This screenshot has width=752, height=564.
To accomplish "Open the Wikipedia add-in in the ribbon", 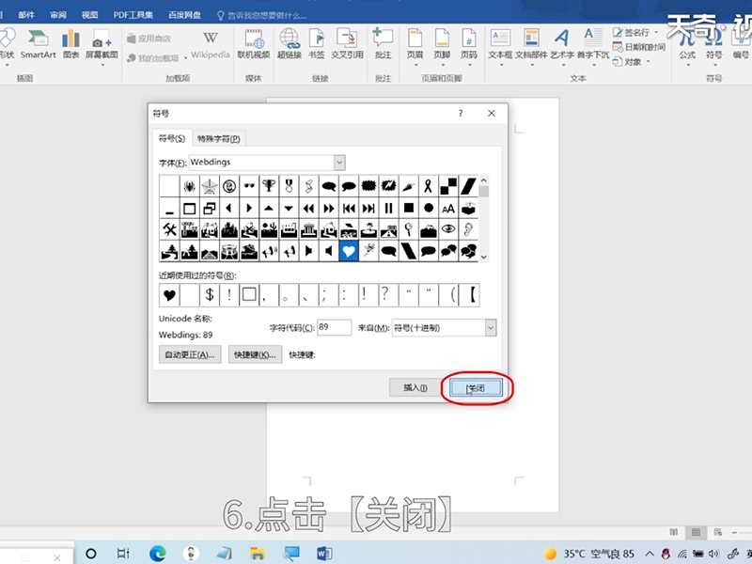I will [x=211, y=44].
